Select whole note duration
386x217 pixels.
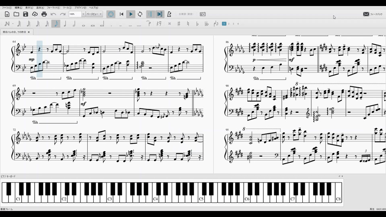coord(84,25)
